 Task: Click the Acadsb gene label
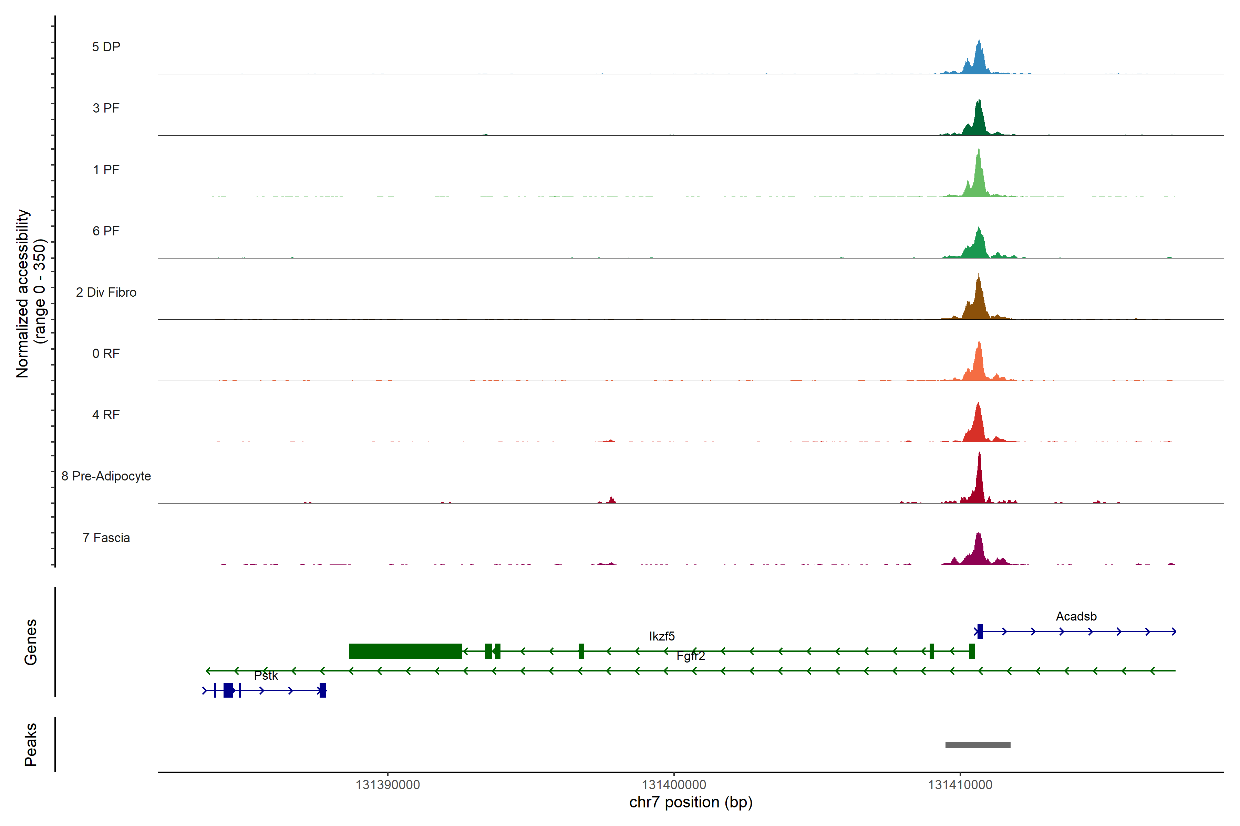point(1076,616)
